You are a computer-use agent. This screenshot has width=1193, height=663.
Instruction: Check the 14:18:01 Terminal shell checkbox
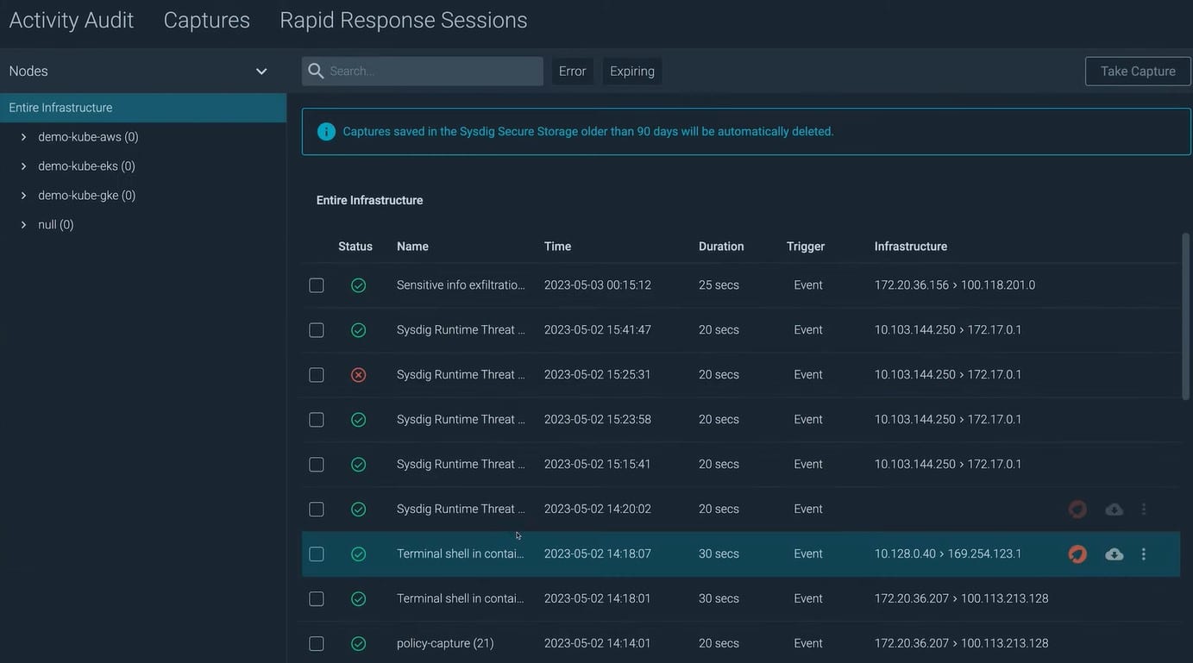(317, 599)
